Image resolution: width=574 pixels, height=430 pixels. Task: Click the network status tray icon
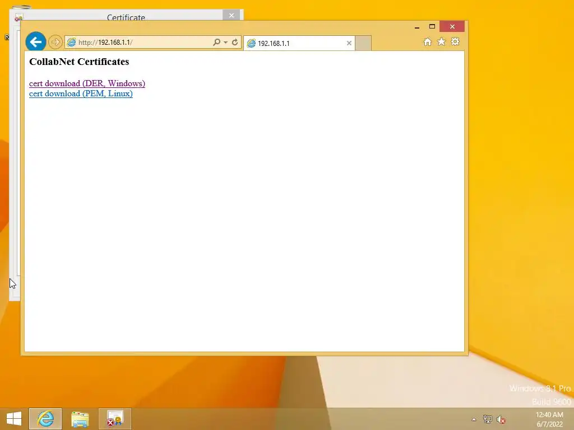pyautogui.click(x=487, y=419)
